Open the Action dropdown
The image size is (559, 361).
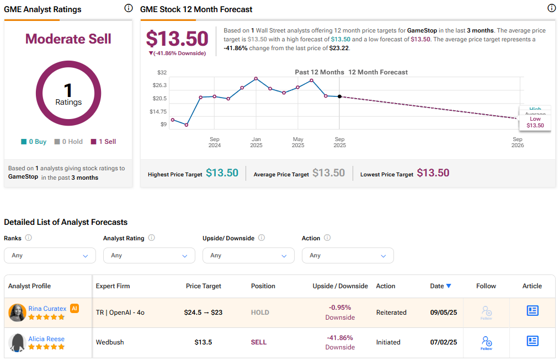tap(348, 256)
